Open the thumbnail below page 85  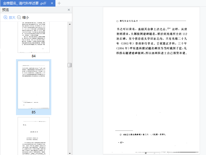(34, 136)
